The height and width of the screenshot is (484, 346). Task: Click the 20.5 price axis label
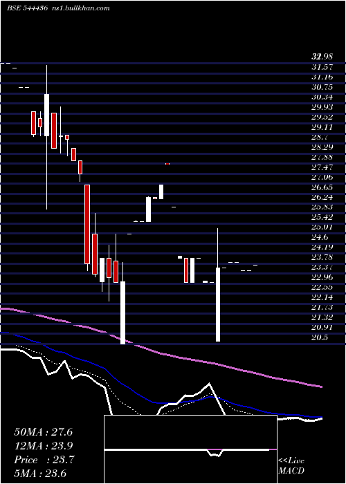pyautogui.click(x=320, y=337)
